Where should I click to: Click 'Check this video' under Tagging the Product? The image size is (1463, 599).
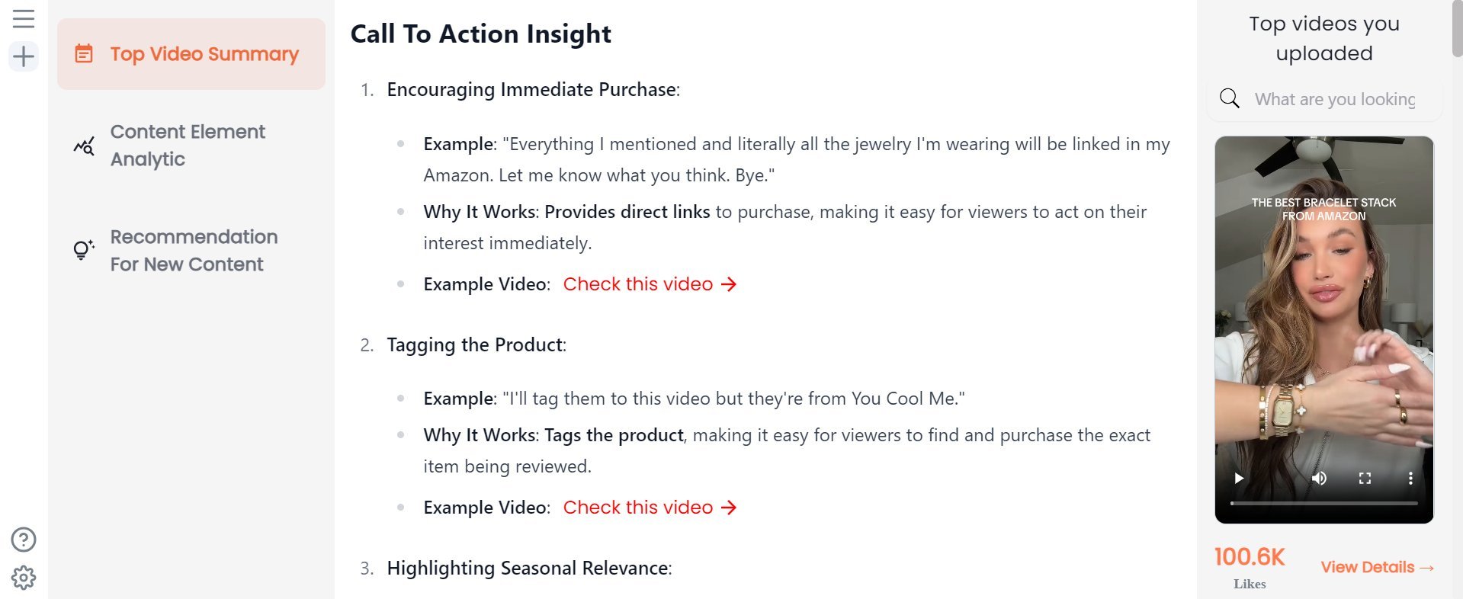637,507
